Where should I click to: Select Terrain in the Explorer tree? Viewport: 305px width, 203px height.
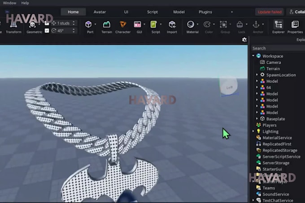click(x=273, y=69)
